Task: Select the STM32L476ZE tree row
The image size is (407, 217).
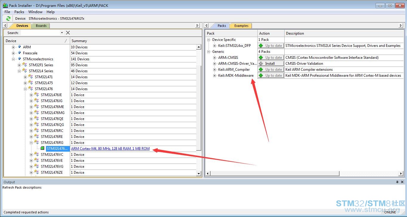Action: (52, 173)
